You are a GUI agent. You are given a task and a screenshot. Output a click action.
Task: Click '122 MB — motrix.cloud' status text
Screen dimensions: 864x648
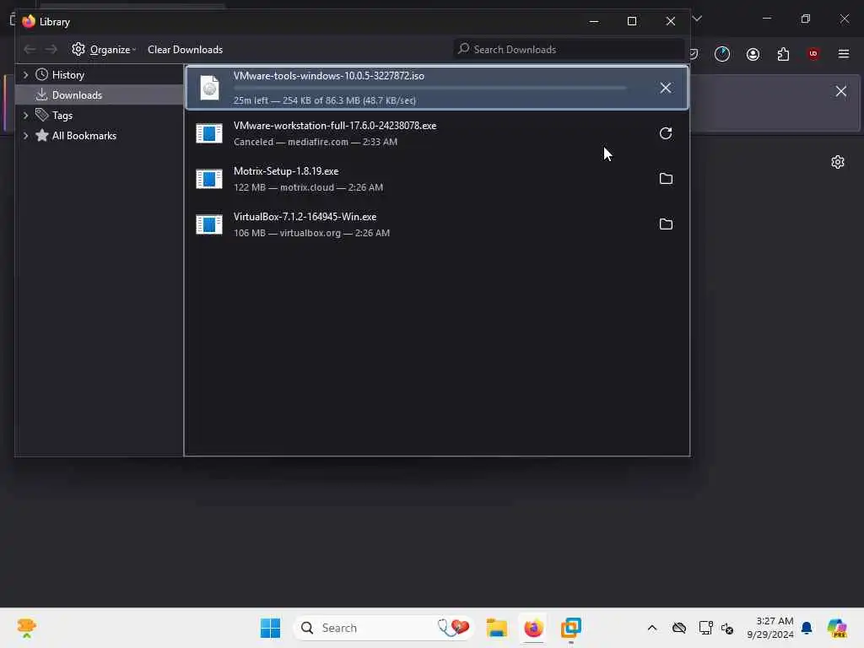click(x=308, y=187)
